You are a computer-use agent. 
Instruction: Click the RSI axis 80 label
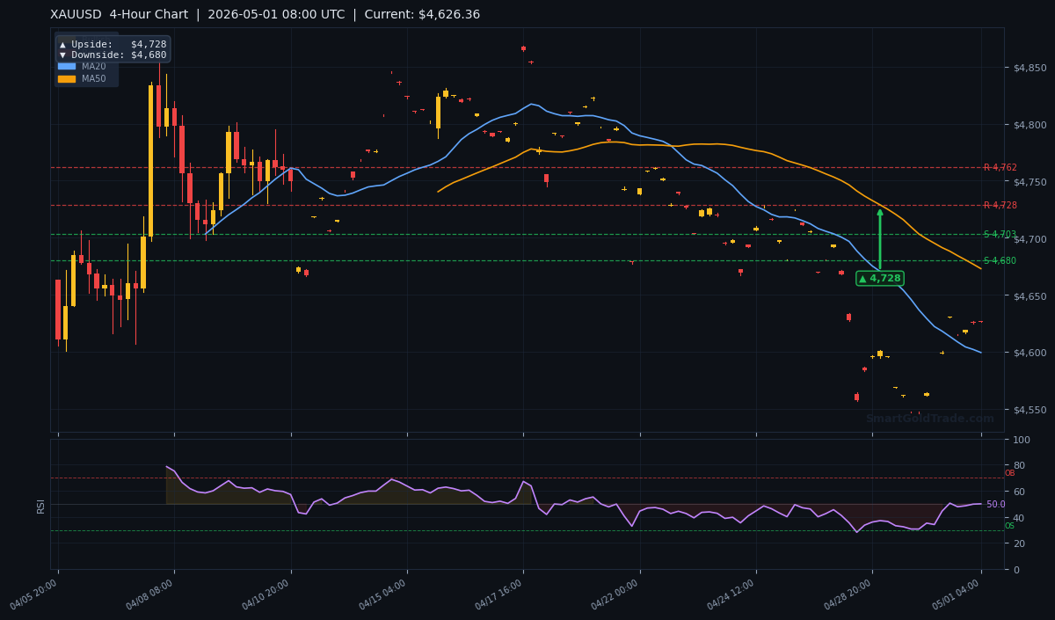[1019, 465]
